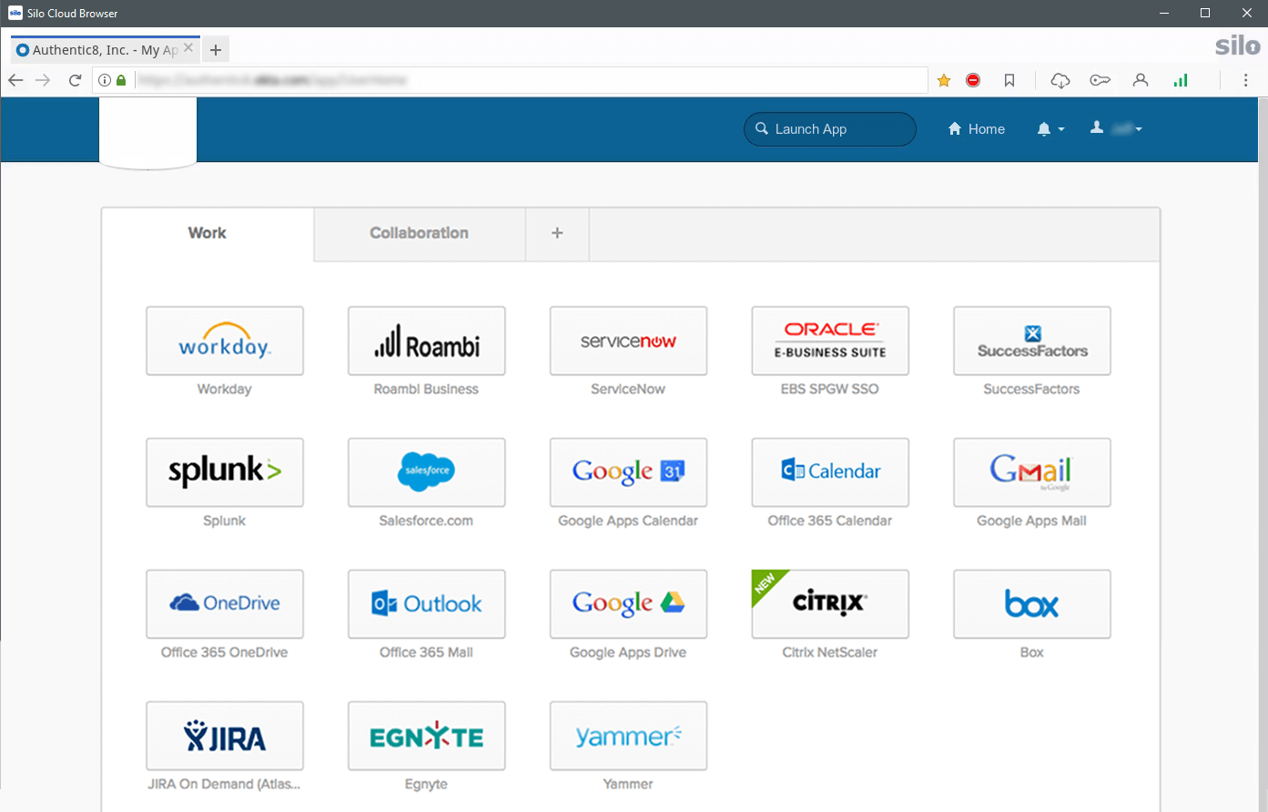Open the Citrix NetScaler tile
Screen dimensions: 1268x812
pyautogui.click(x=830, y=604)
